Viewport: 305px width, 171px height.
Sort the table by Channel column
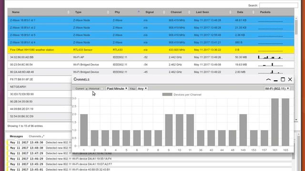click(179, 12)
